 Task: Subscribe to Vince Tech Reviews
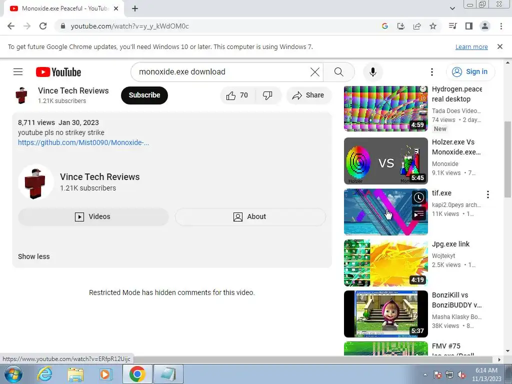click(144, 95)
